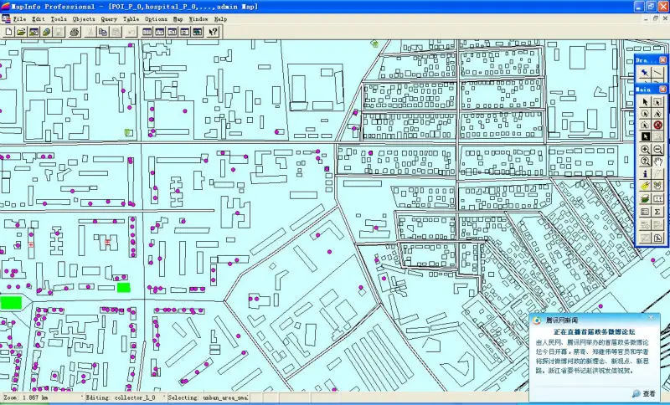This screenshot has width=670, height=405.
Task: Open Selecting layer status bar field
Action: (208, 398)
